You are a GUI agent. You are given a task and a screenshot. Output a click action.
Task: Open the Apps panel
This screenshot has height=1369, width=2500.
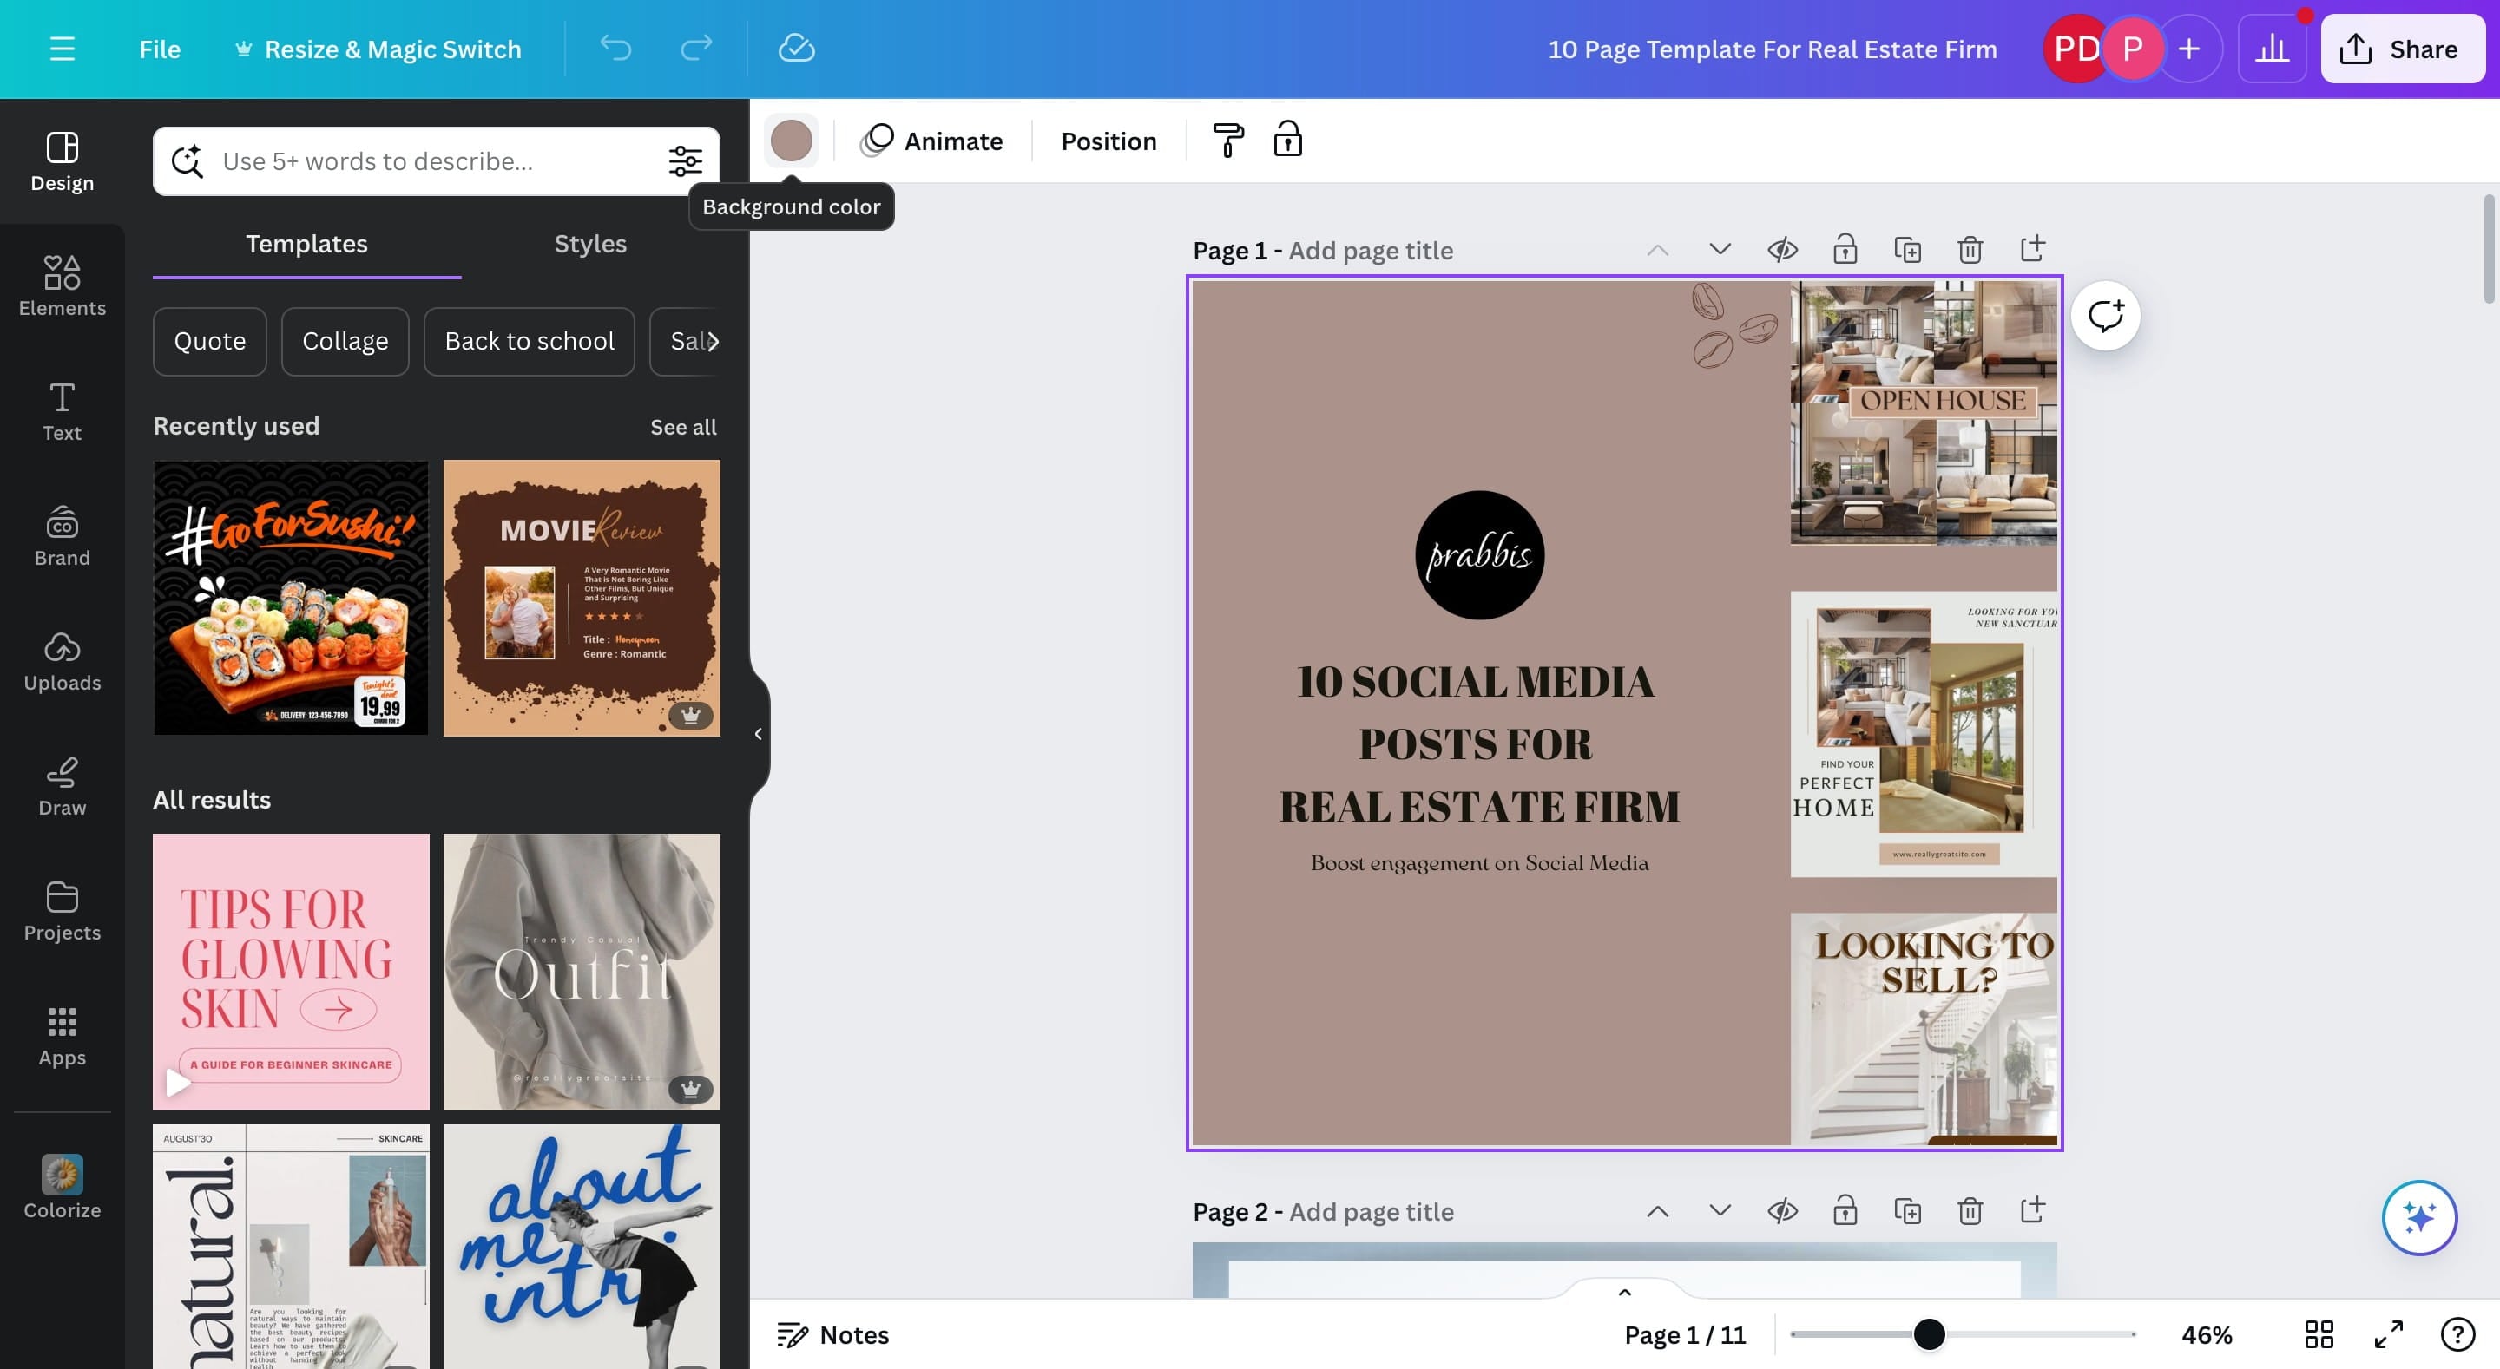[62, 1038]
